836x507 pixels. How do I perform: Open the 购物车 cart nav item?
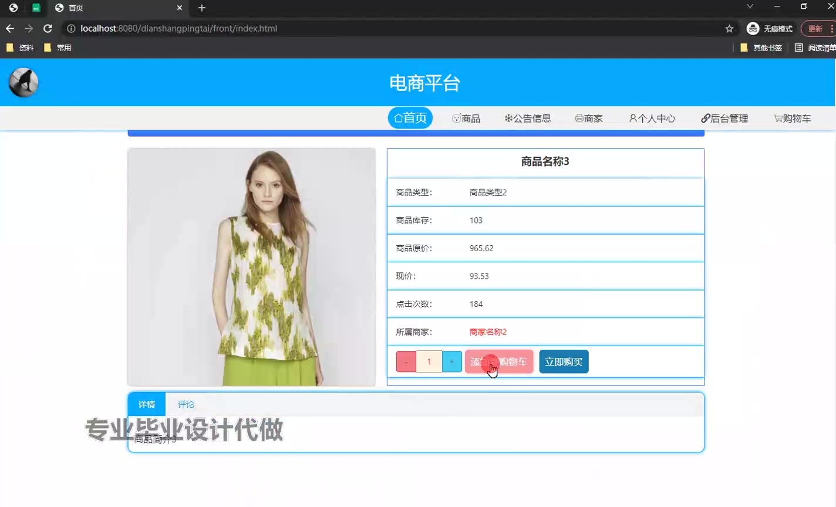pyautogui.click(x=793, y=119)
